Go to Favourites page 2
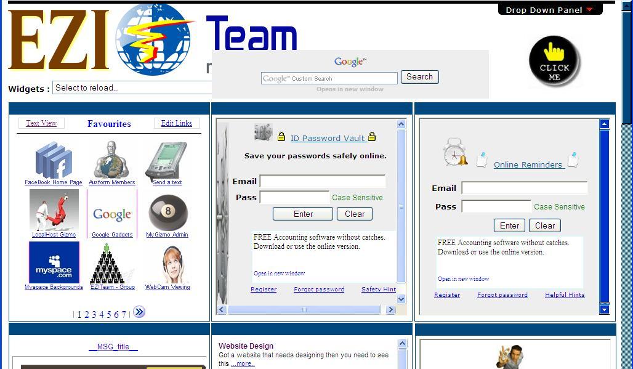Viewport: 633px width, 369px height. (86, 315)
